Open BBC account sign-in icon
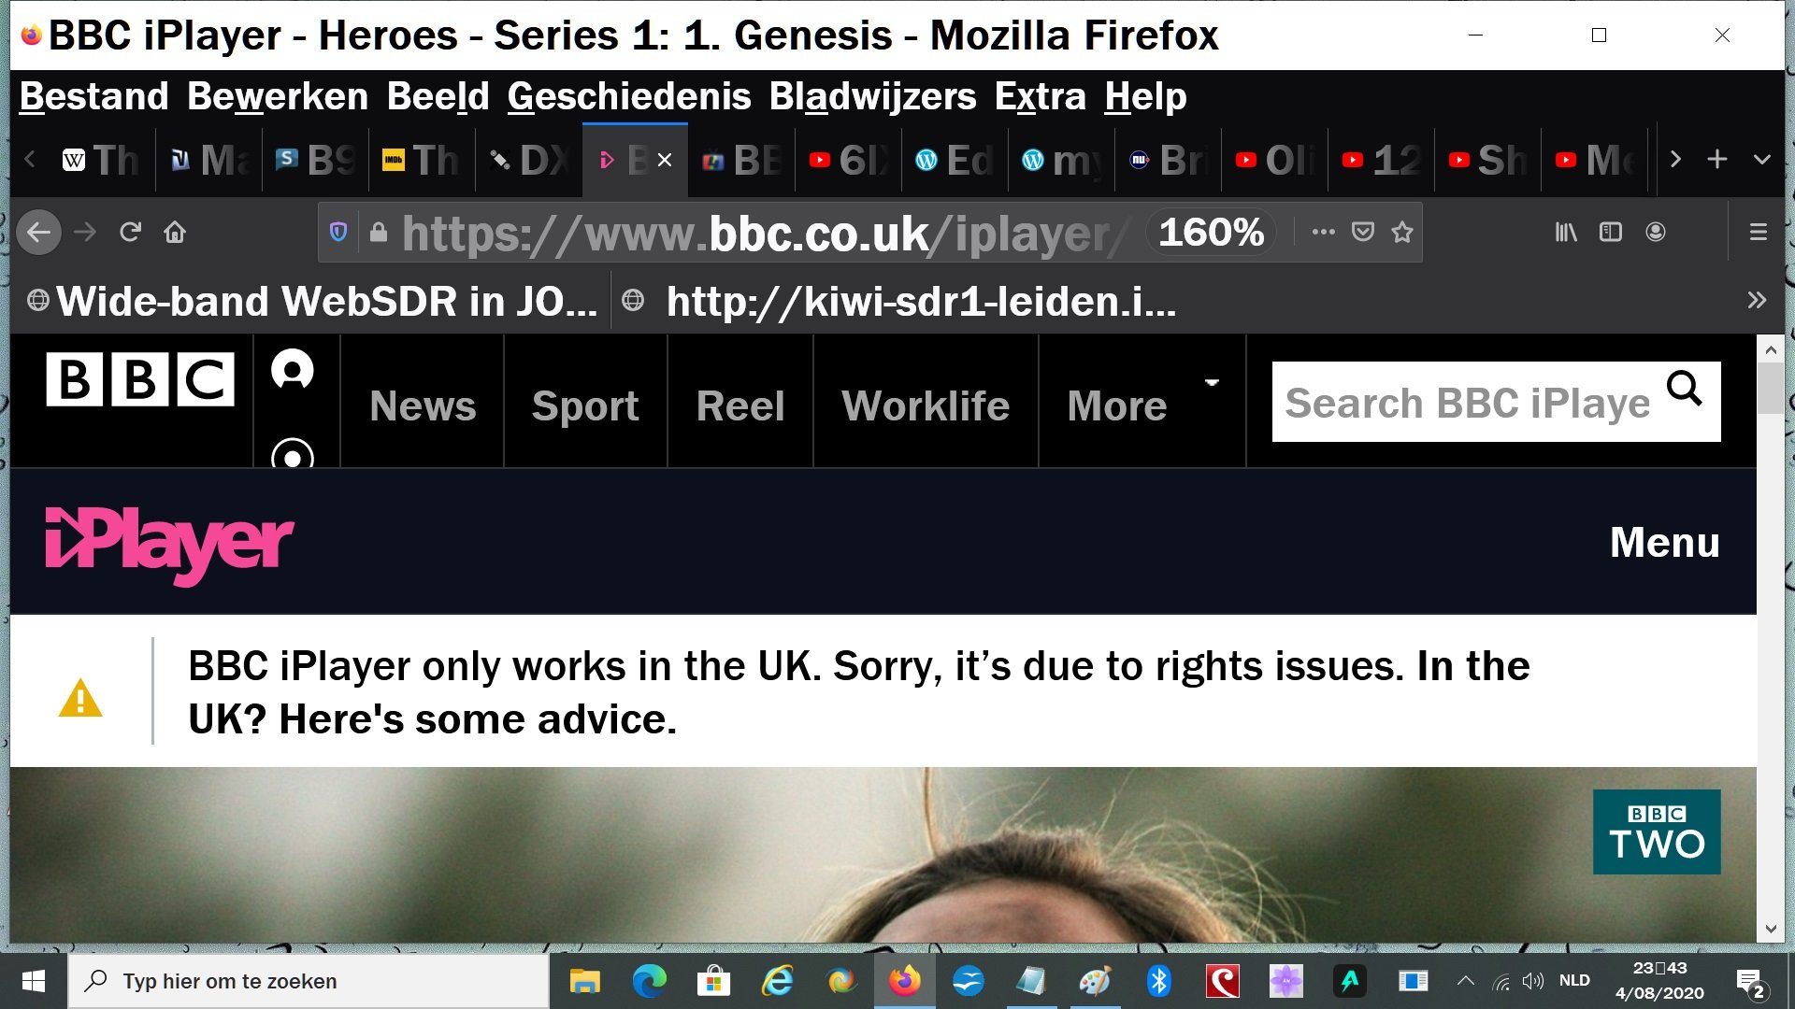 click(x=293, y=370)
